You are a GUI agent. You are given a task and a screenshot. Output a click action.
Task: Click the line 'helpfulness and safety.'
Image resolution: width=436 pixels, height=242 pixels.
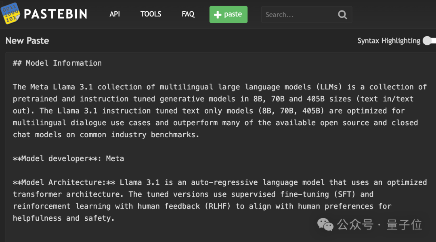pyautogui.click(x=64, y=218)
